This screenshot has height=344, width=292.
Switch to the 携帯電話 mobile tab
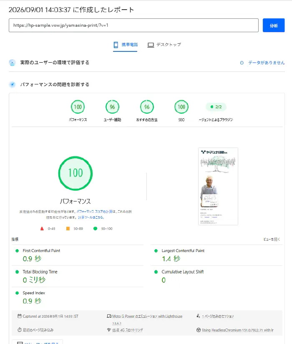[x=125, y=45]
